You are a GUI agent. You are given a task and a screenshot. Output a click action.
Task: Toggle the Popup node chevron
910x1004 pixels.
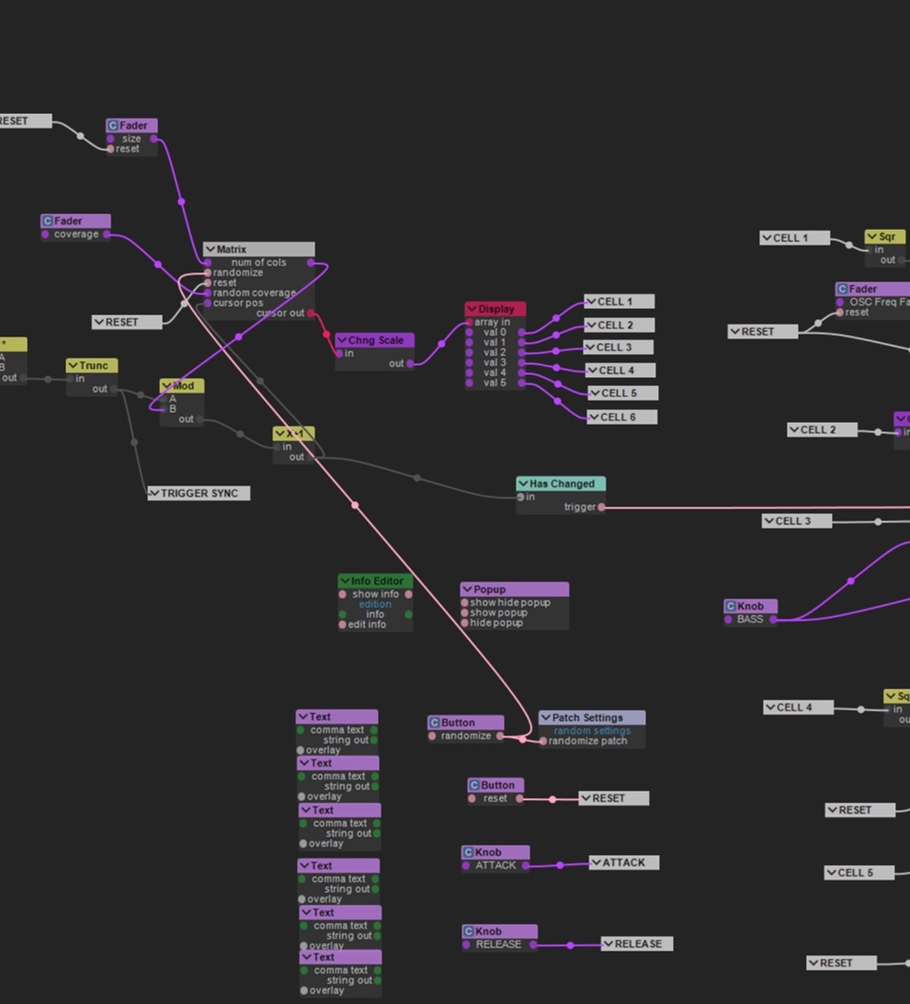467,590
